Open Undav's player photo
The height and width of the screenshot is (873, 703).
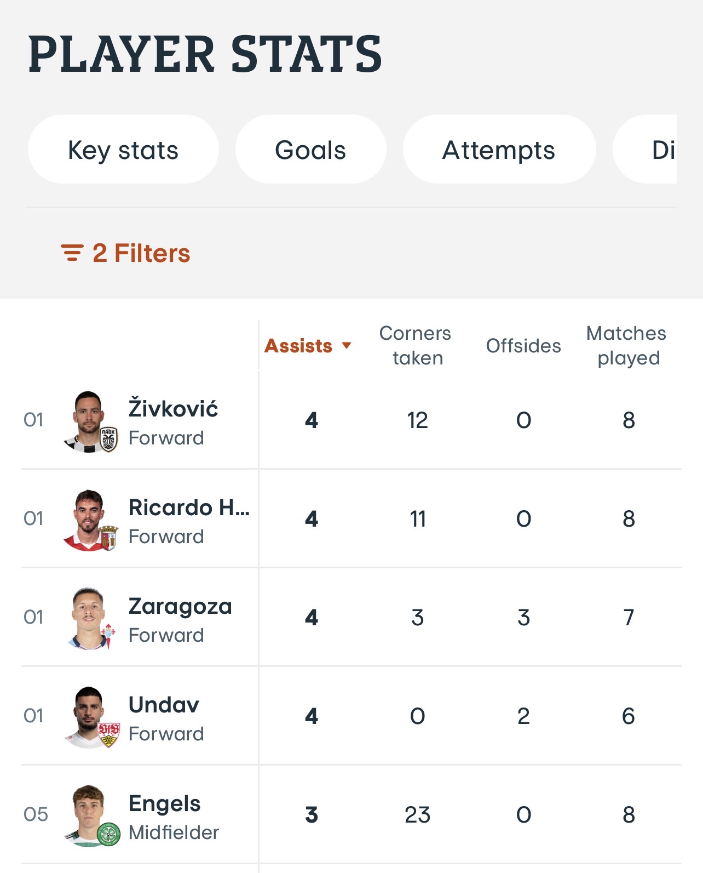pos(88,717)
